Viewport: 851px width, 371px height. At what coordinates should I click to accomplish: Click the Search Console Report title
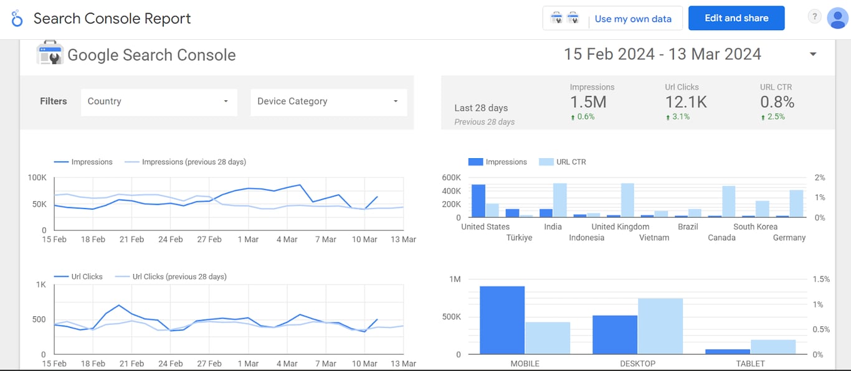tap(112, 19)
